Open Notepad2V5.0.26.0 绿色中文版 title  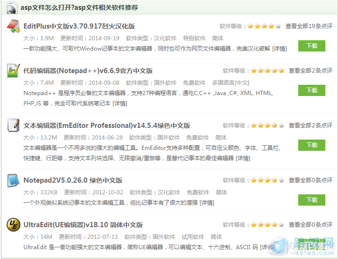pyautogui.click(x=73, y=180)
